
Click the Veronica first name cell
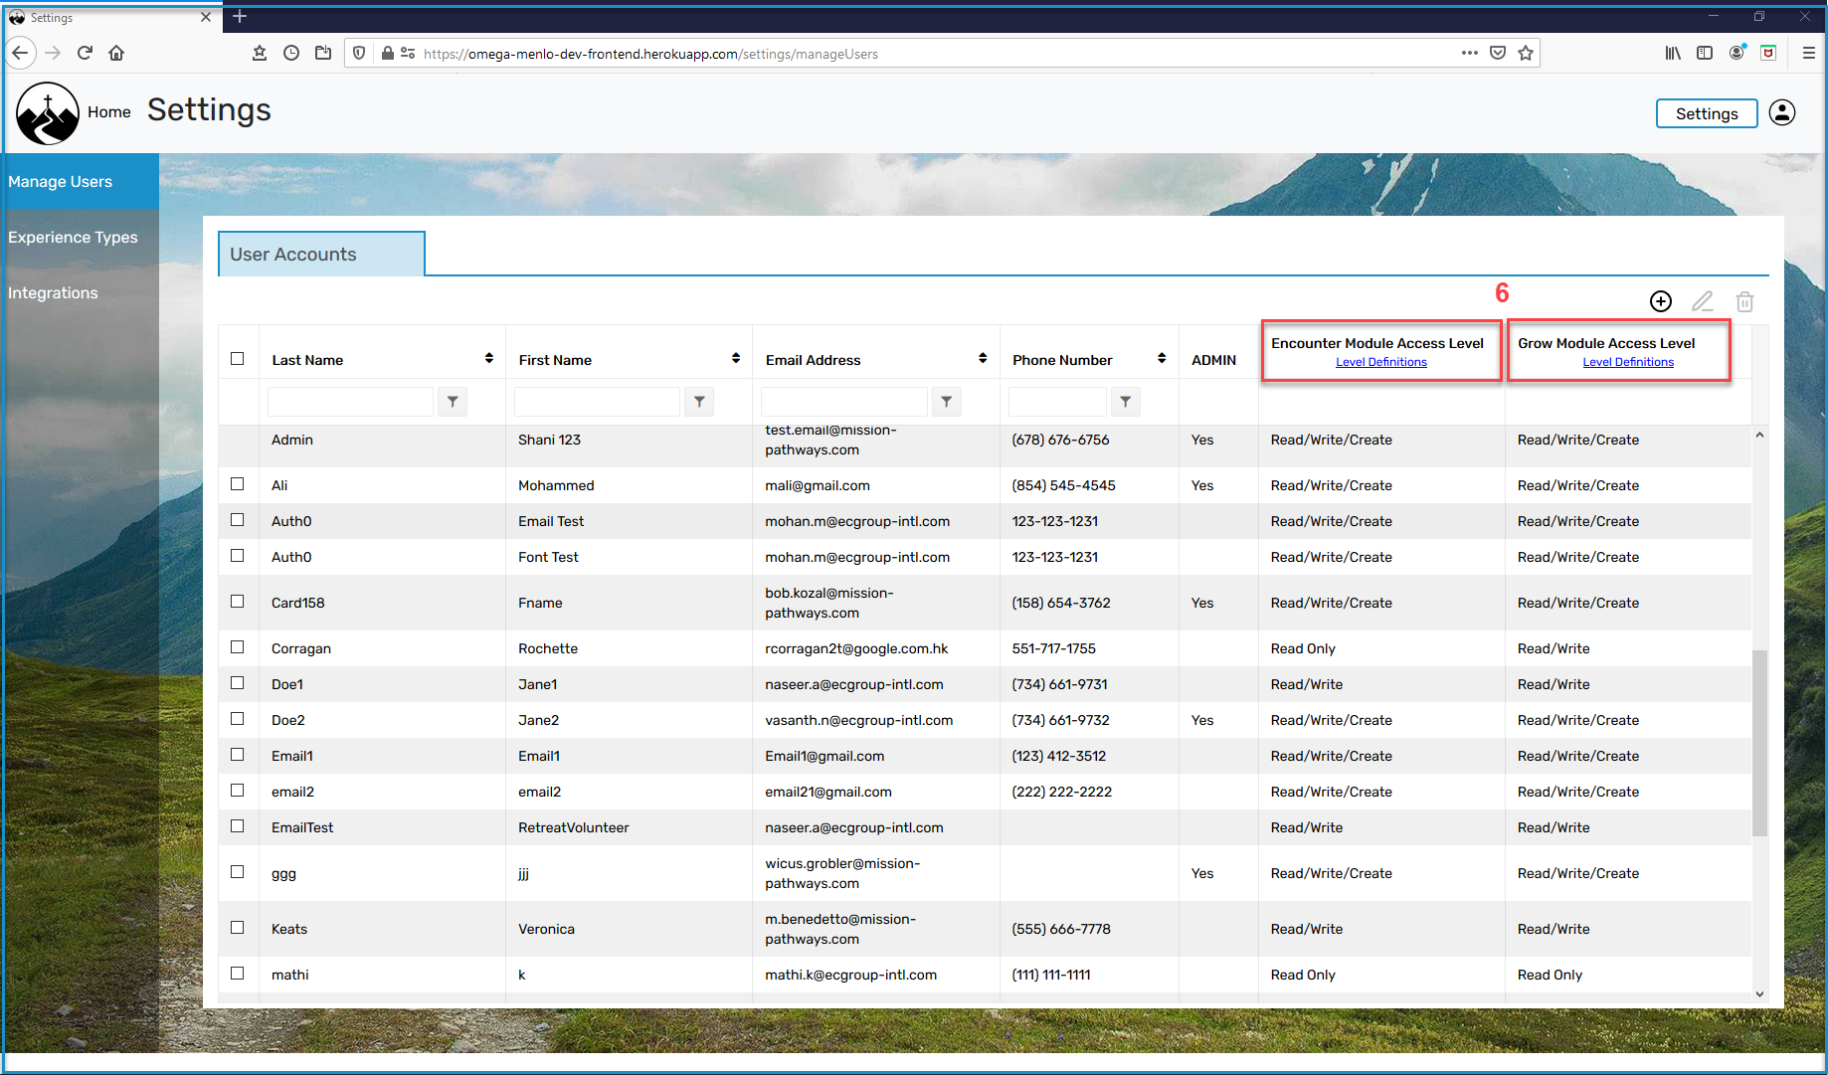click(546, 929)
